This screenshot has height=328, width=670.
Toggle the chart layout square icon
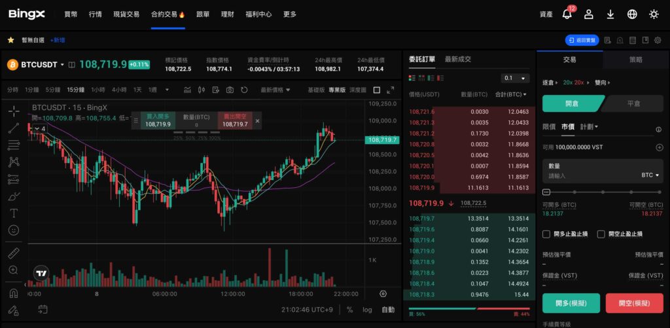pyautogui.click(x=377, y=90)
